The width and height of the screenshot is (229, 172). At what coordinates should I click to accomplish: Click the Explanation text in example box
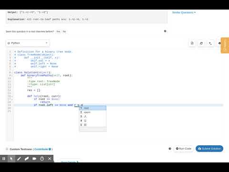[48, 19]
